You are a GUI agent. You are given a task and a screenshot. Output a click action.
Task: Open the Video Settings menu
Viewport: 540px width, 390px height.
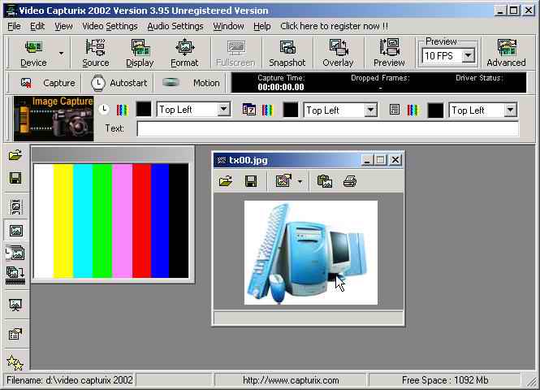(110, 26)
